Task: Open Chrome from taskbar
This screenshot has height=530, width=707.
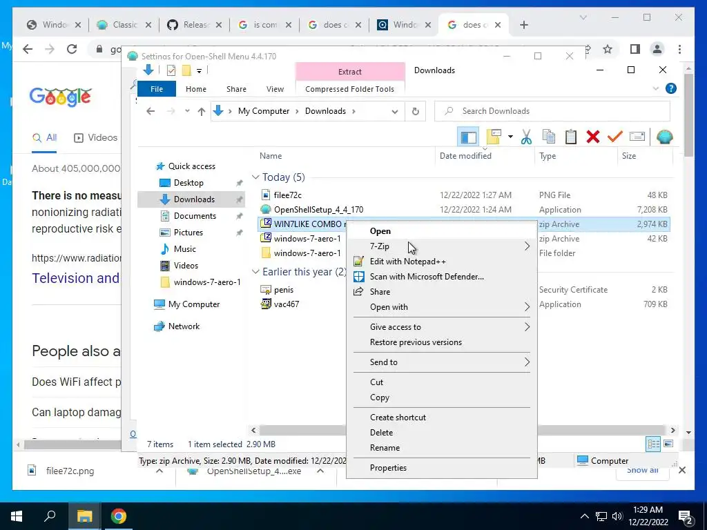Action: (119, 516)
